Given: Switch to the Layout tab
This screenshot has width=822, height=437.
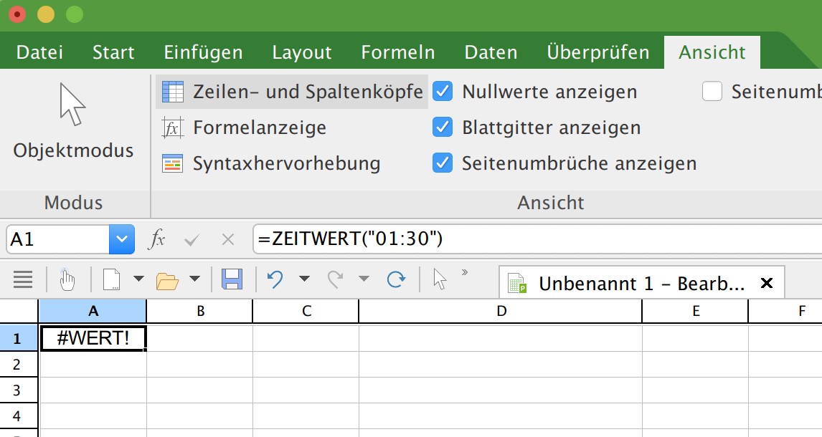Looking at the screenshot, I should (x=302, y=52).
